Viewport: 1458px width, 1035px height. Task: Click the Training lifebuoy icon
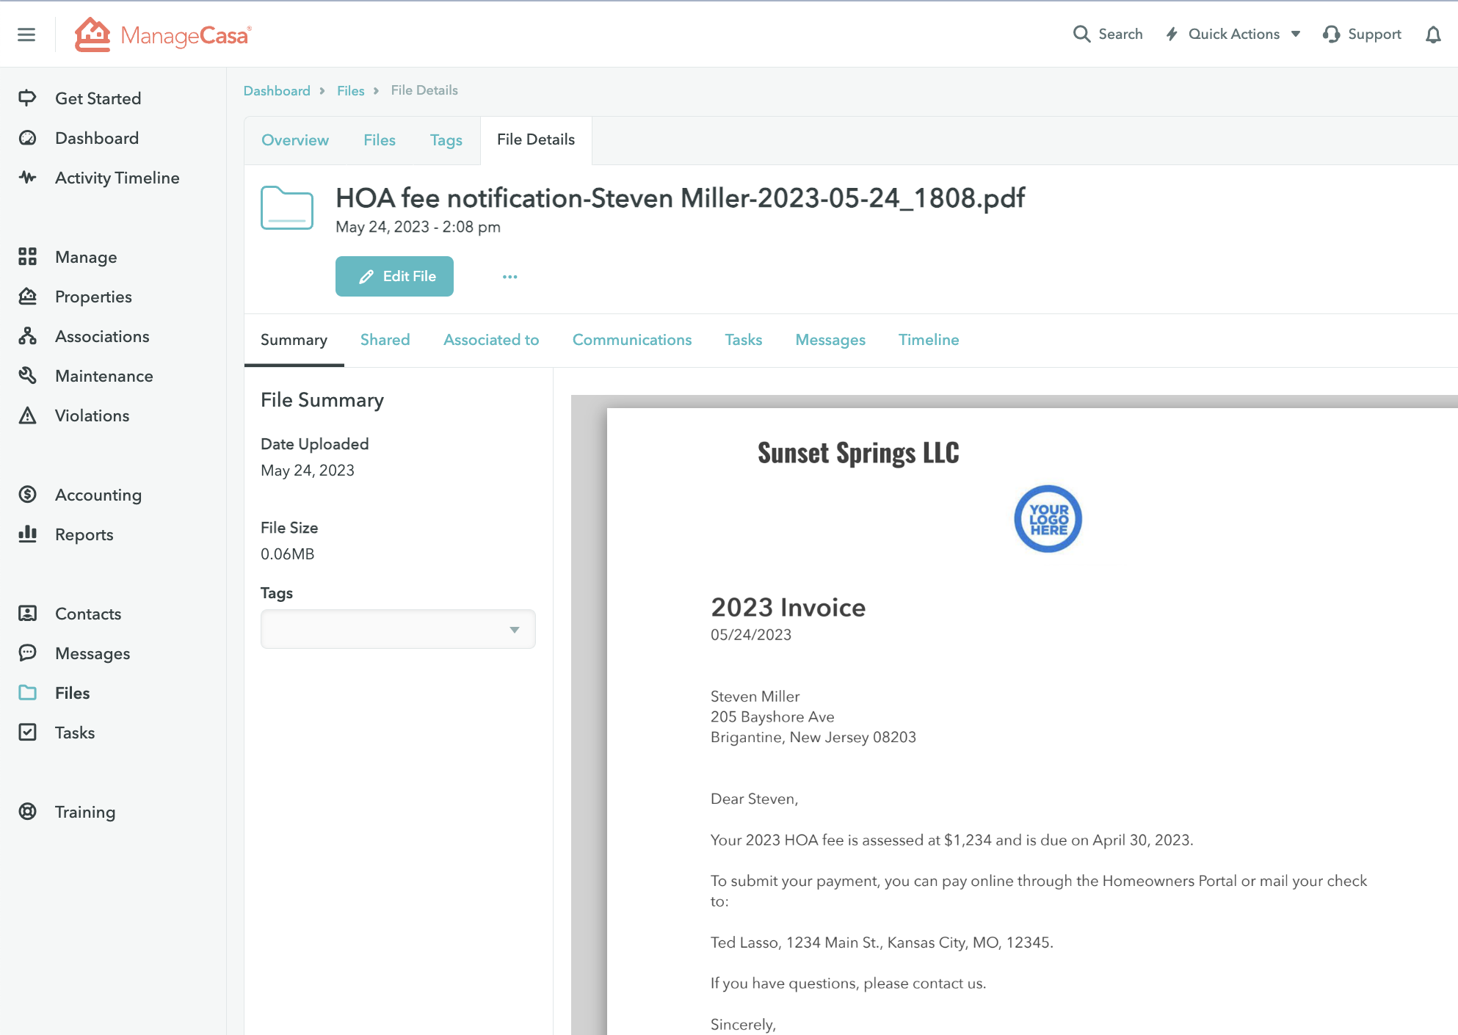(27, 811)
